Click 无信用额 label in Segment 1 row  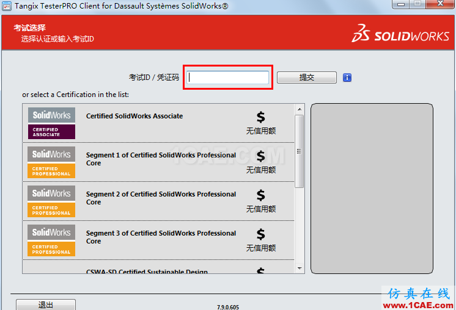click(x=261, y=170)
